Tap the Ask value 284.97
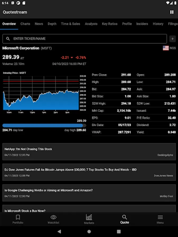This screenshot has width=178, height=237. tap(171, 89)
